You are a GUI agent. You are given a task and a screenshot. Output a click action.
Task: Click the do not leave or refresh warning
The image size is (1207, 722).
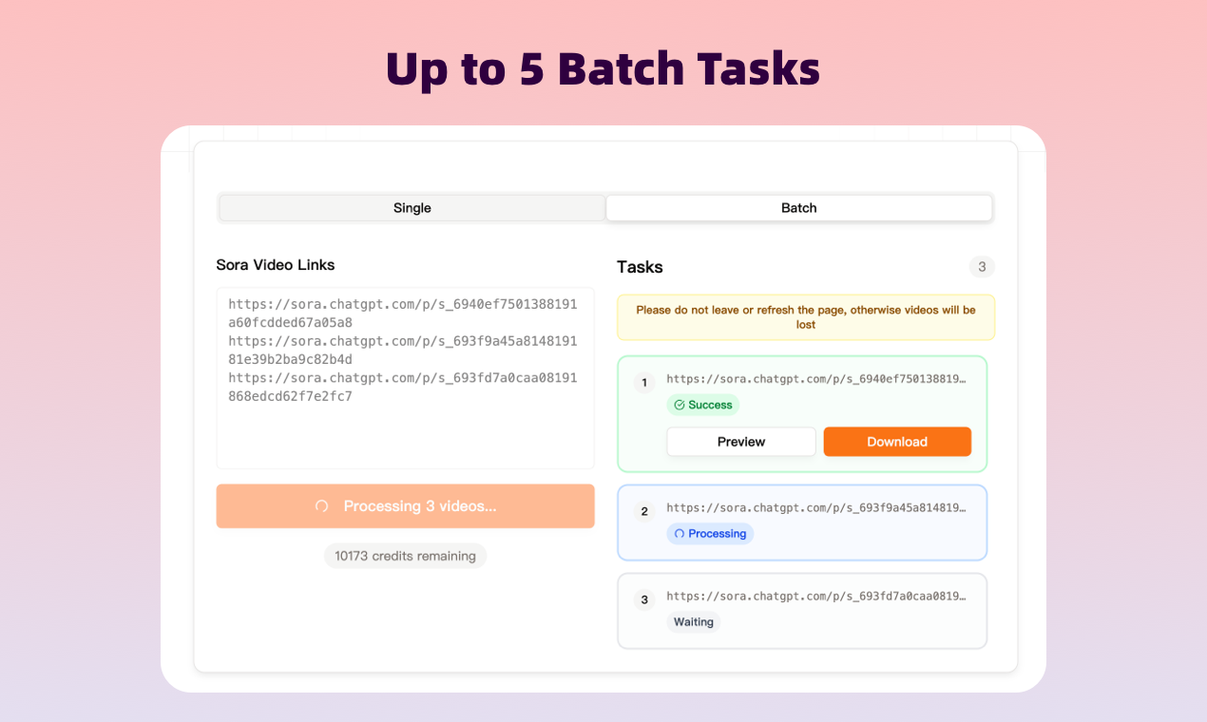click(x=806, y=317)
